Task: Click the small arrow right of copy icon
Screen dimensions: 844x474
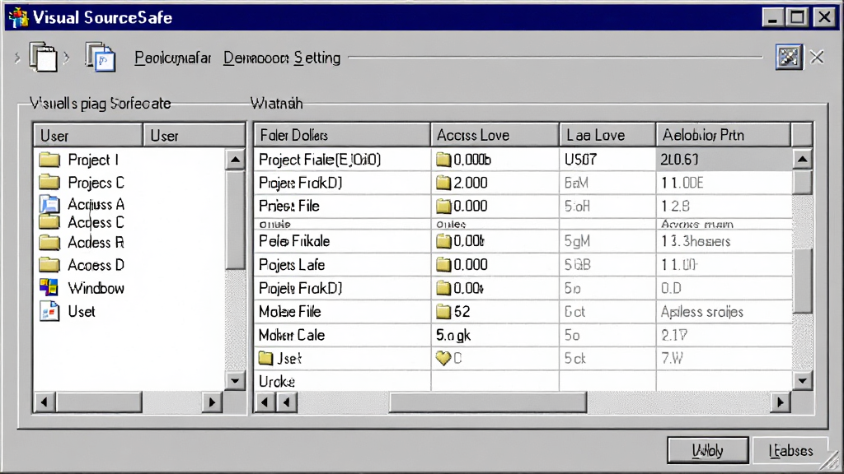Action: coord(67,57)
